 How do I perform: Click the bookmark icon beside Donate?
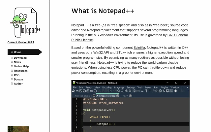coord(12,79)
